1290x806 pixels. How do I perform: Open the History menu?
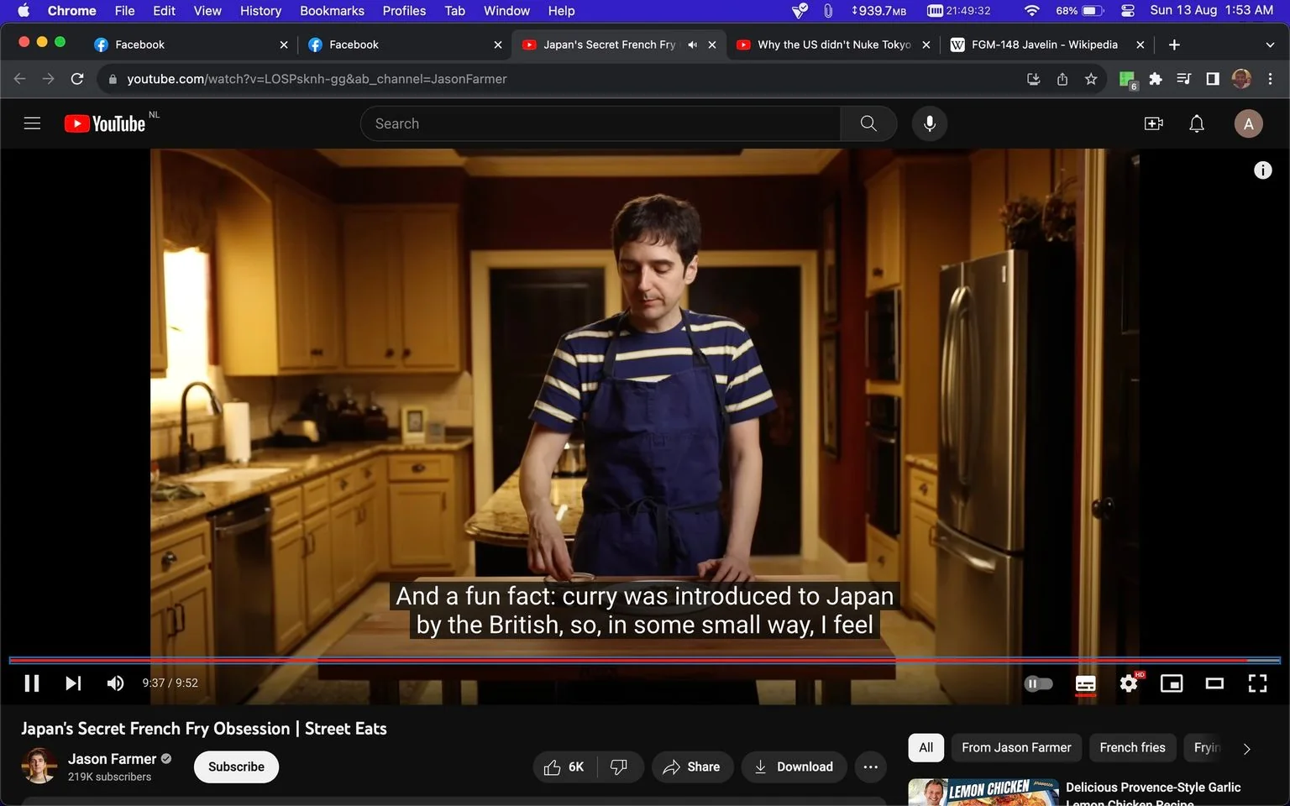(x=260, y=11)
